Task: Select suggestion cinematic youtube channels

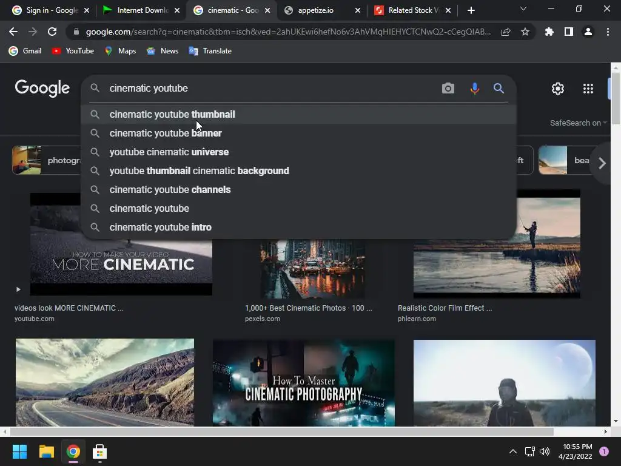Action: tap(298, 189)
